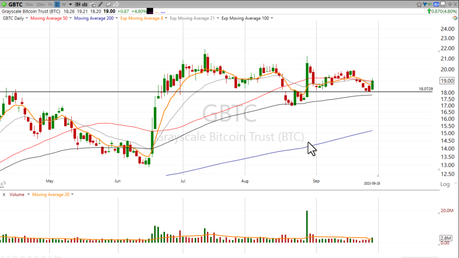Open the GBTC Daily dropdown
Viewport: 459px width, 258px height.
(x=27, y=18)
